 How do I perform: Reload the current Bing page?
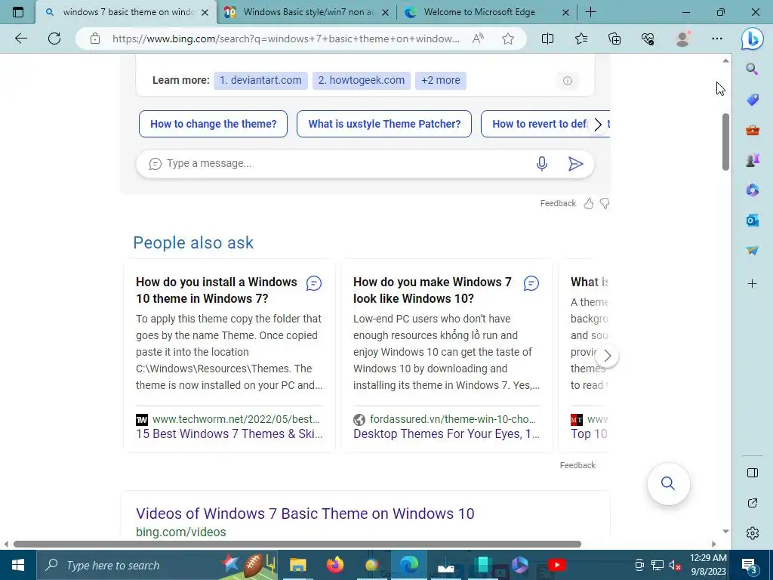[x=54, y=39]
